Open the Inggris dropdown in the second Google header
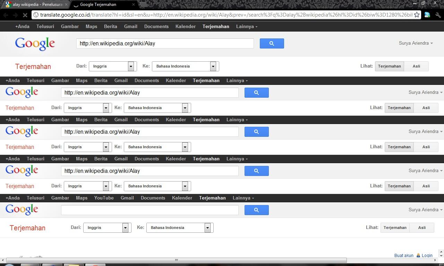Viewport: 444px width, 266px height. click(87, 108)
